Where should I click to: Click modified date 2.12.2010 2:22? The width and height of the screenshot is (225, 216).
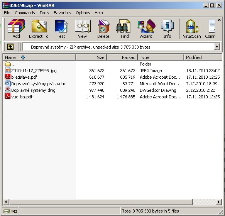pyautogui.click(x=201, y=90)
